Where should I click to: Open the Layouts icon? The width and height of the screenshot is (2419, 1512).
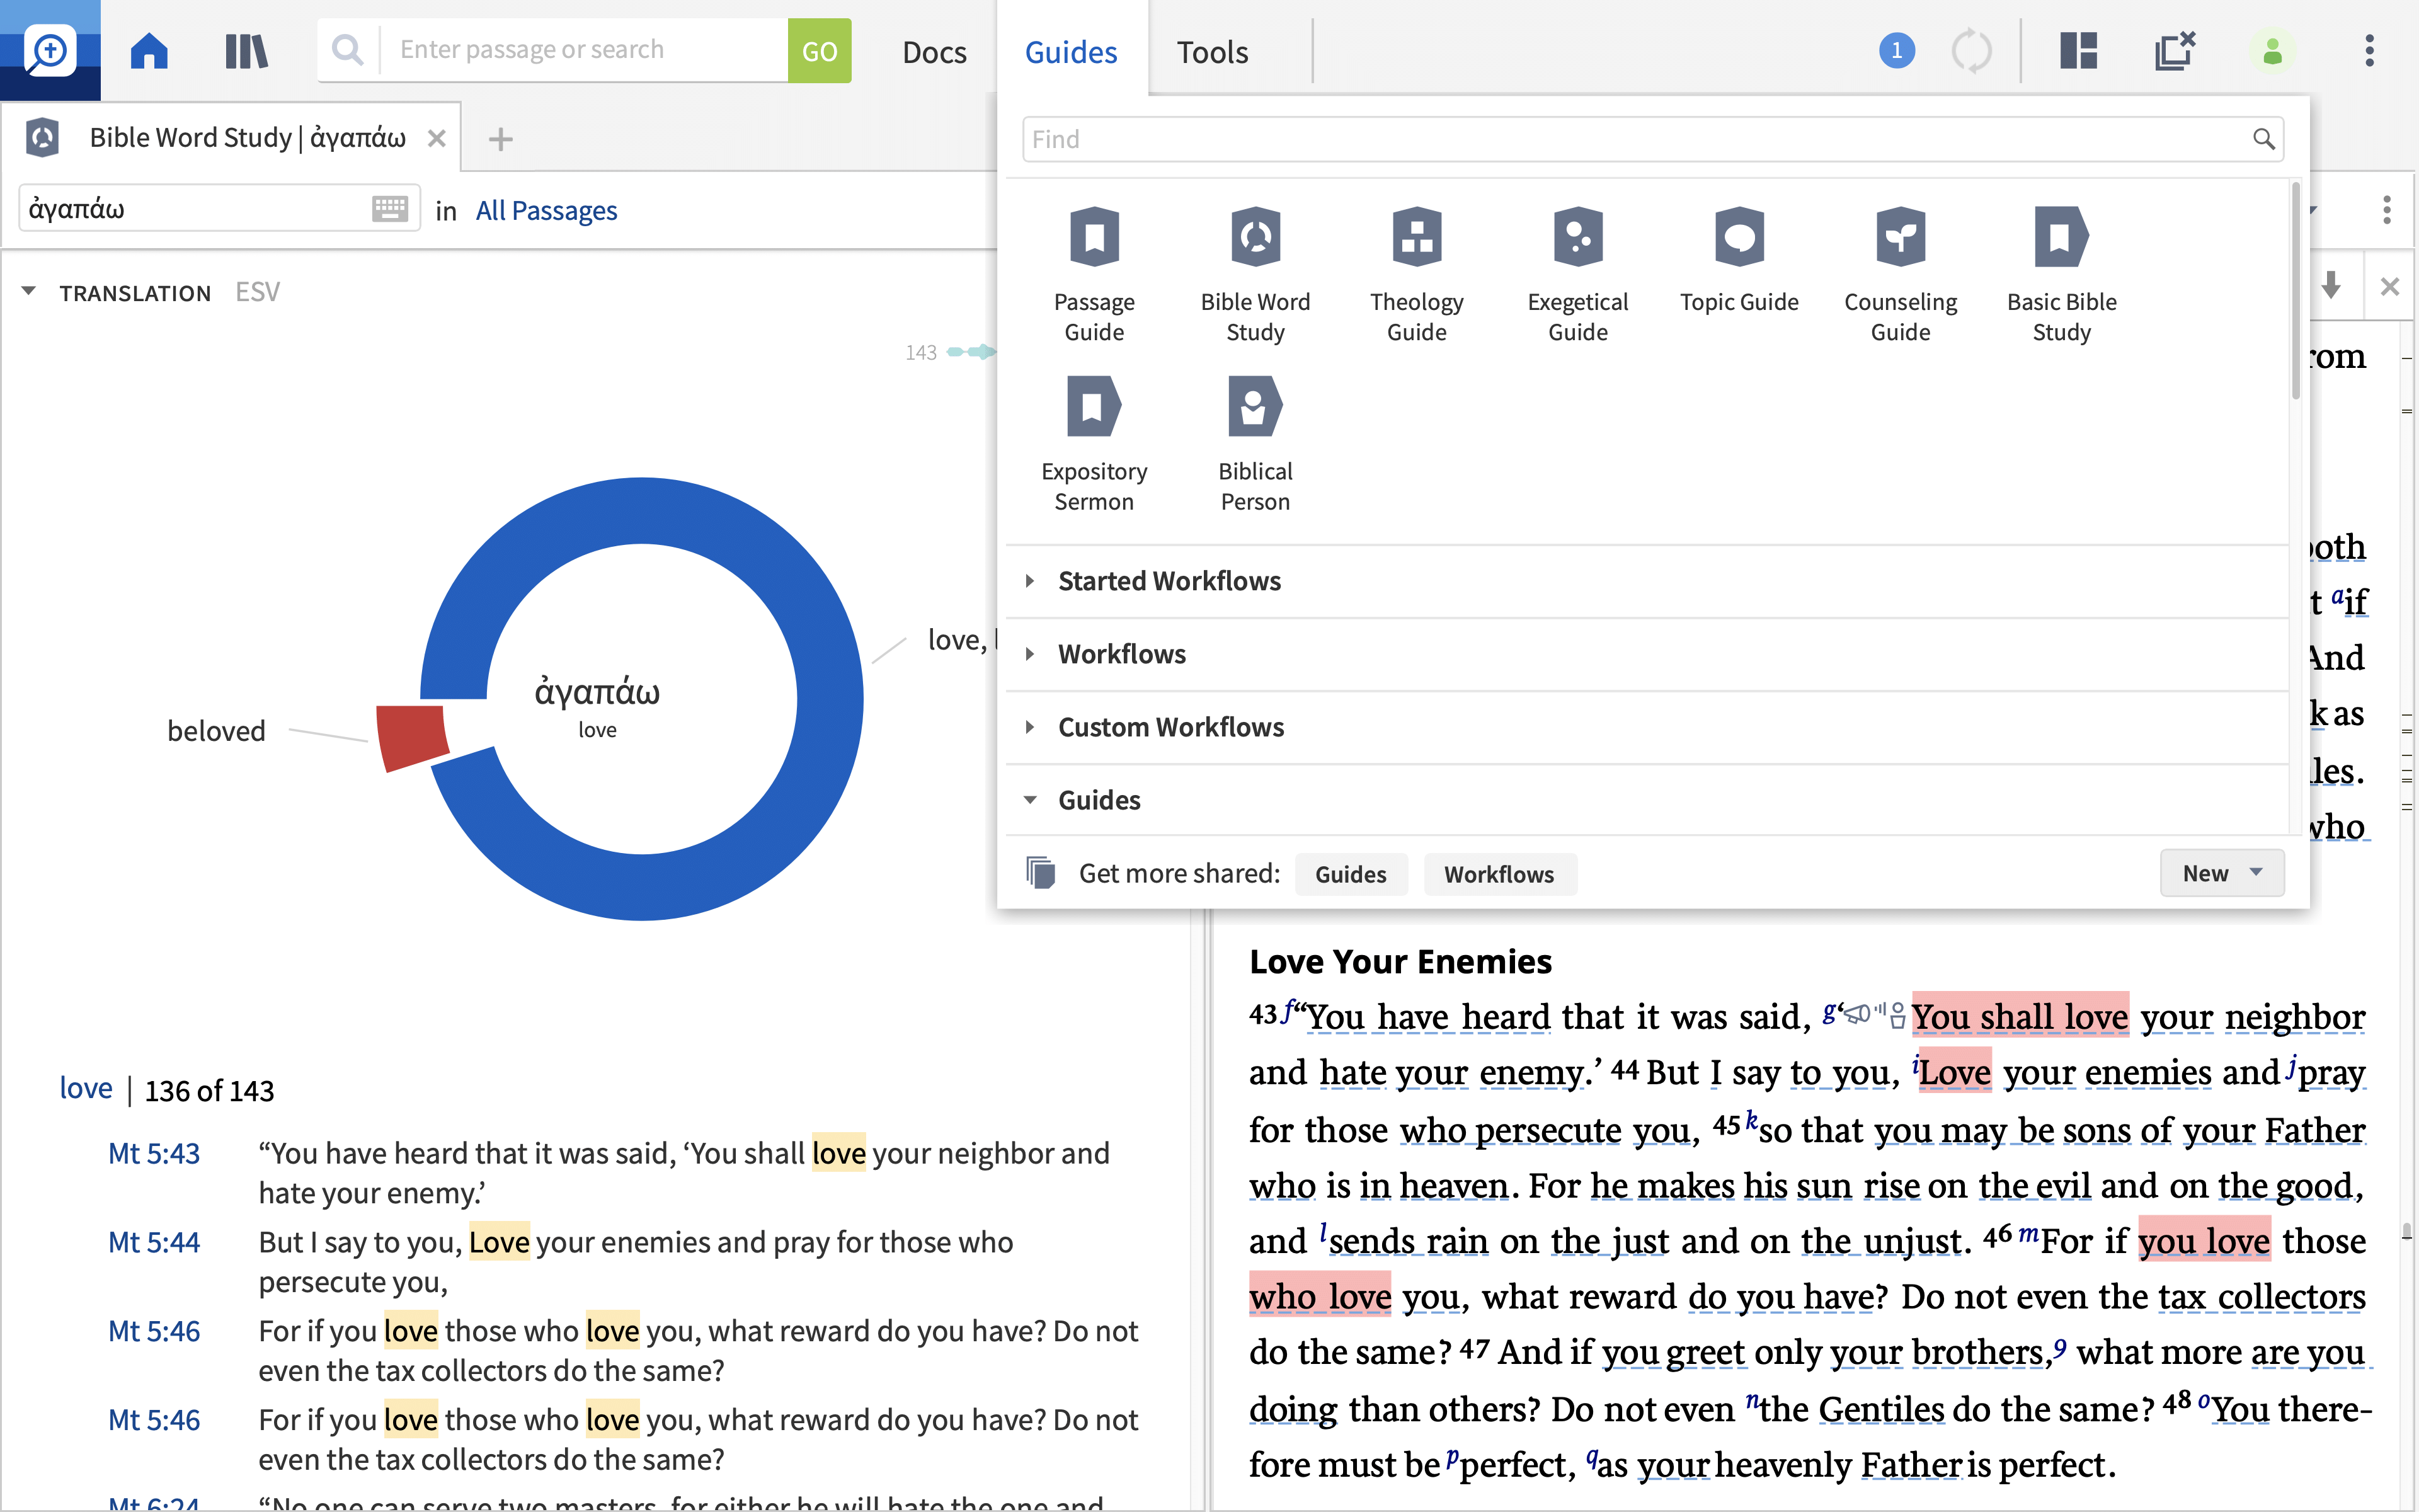click(x=2078, y=50)
